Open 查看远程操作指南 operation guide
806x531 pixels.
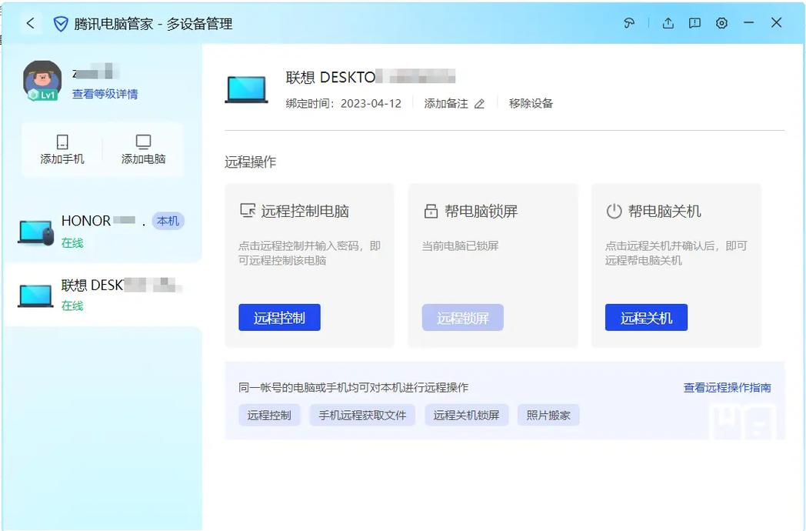[726, 387]
